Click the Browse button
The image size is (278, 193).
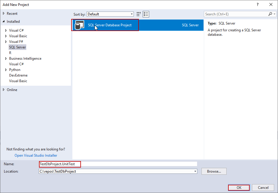[x=214, y=171]
